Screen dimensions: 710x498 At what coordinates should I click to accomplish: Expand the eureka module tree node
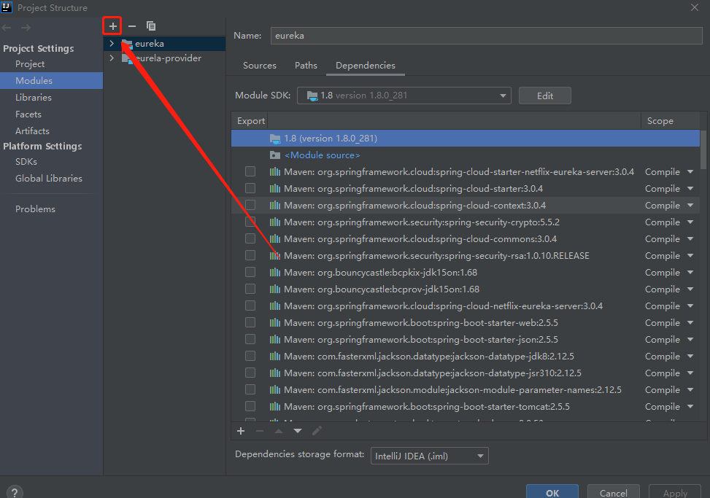112,44
